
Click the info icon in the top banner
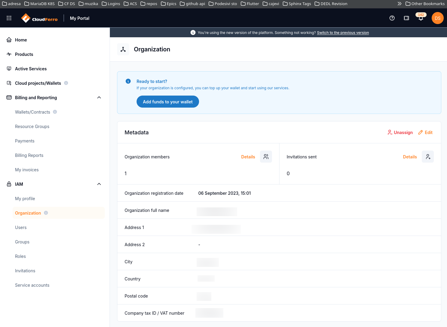click(x=193, y=32)
